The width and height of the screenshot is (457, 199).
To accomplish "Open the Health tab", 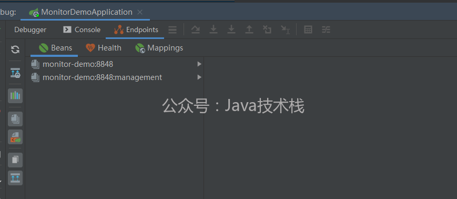I will pos(104,48).
